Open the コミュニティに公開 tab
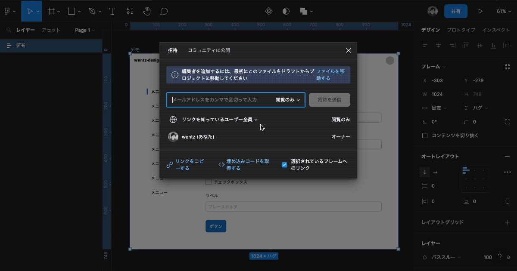The image size is (517, 271). (209, 50)
